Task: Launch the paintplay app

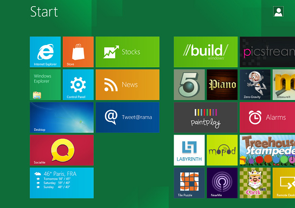Action: 206,117
